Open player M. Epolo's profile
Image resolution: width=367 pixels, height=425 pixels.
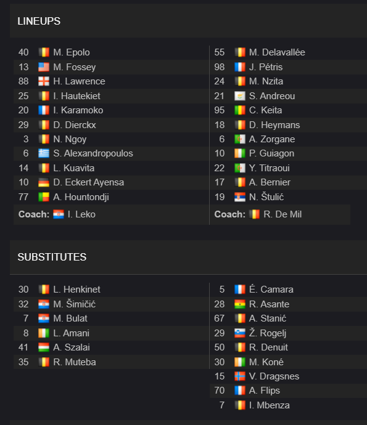pyautogui.click(x=72, y=52)
